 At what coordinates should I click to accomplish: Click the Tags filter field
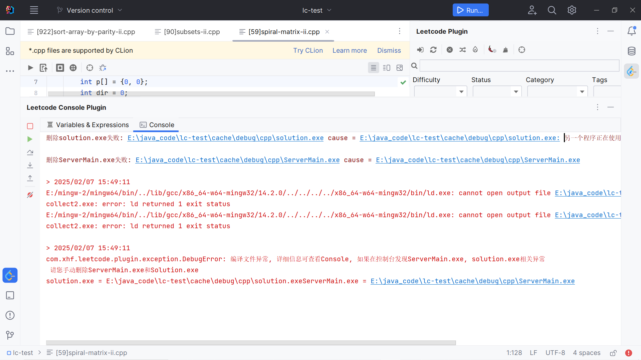click(x=607, y=91)
